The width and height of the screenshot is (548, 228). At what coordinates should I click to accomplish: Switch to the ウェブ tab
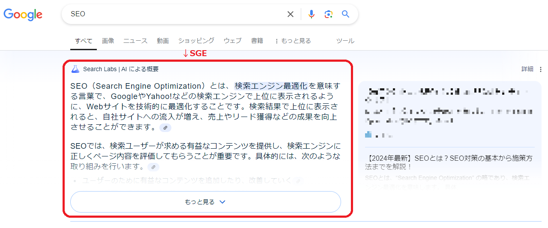pos(233,41)
